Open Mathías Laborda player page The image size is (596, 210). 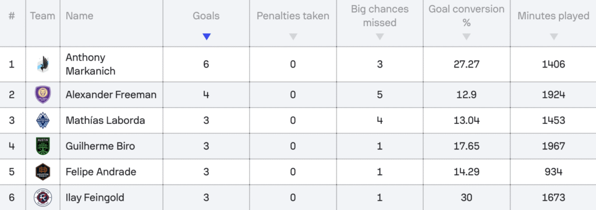click(105, 120)
